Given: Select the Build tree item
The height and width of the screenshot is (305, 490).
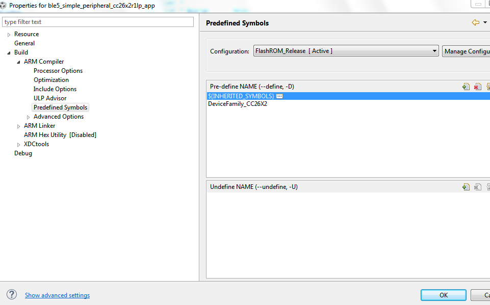Looking at the screenshot, I should click(21, 52).
